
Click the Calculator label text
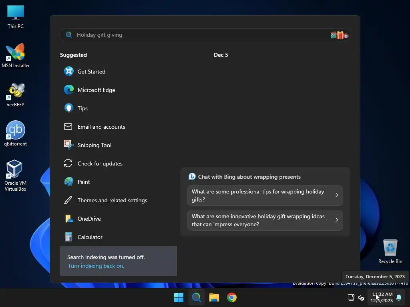pyautogui.click(x=90, y=237)
